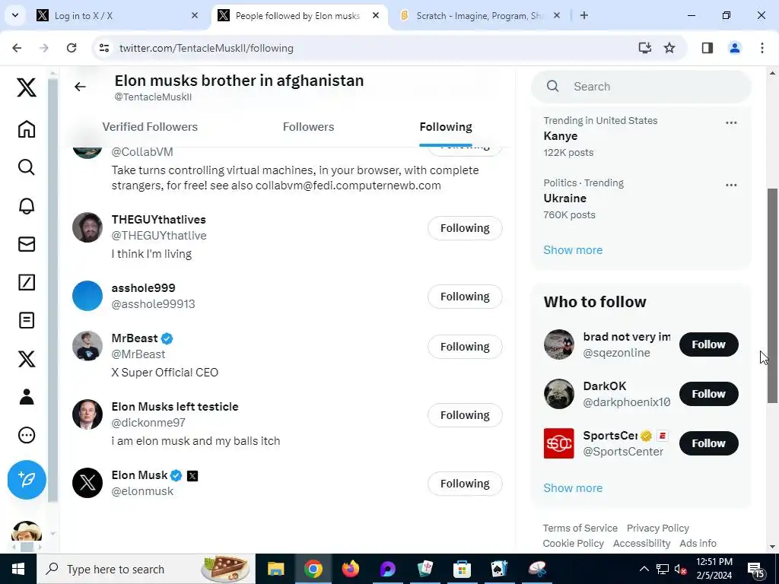Screen dimensions: 779x584
Task: Open Chrome three-dot menu
Action: 762,48
